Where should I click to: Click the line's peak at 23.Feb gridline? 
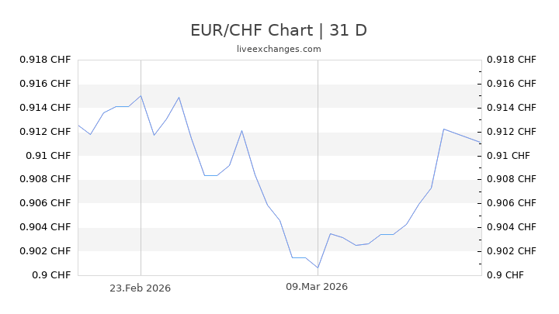click(141, 96)
